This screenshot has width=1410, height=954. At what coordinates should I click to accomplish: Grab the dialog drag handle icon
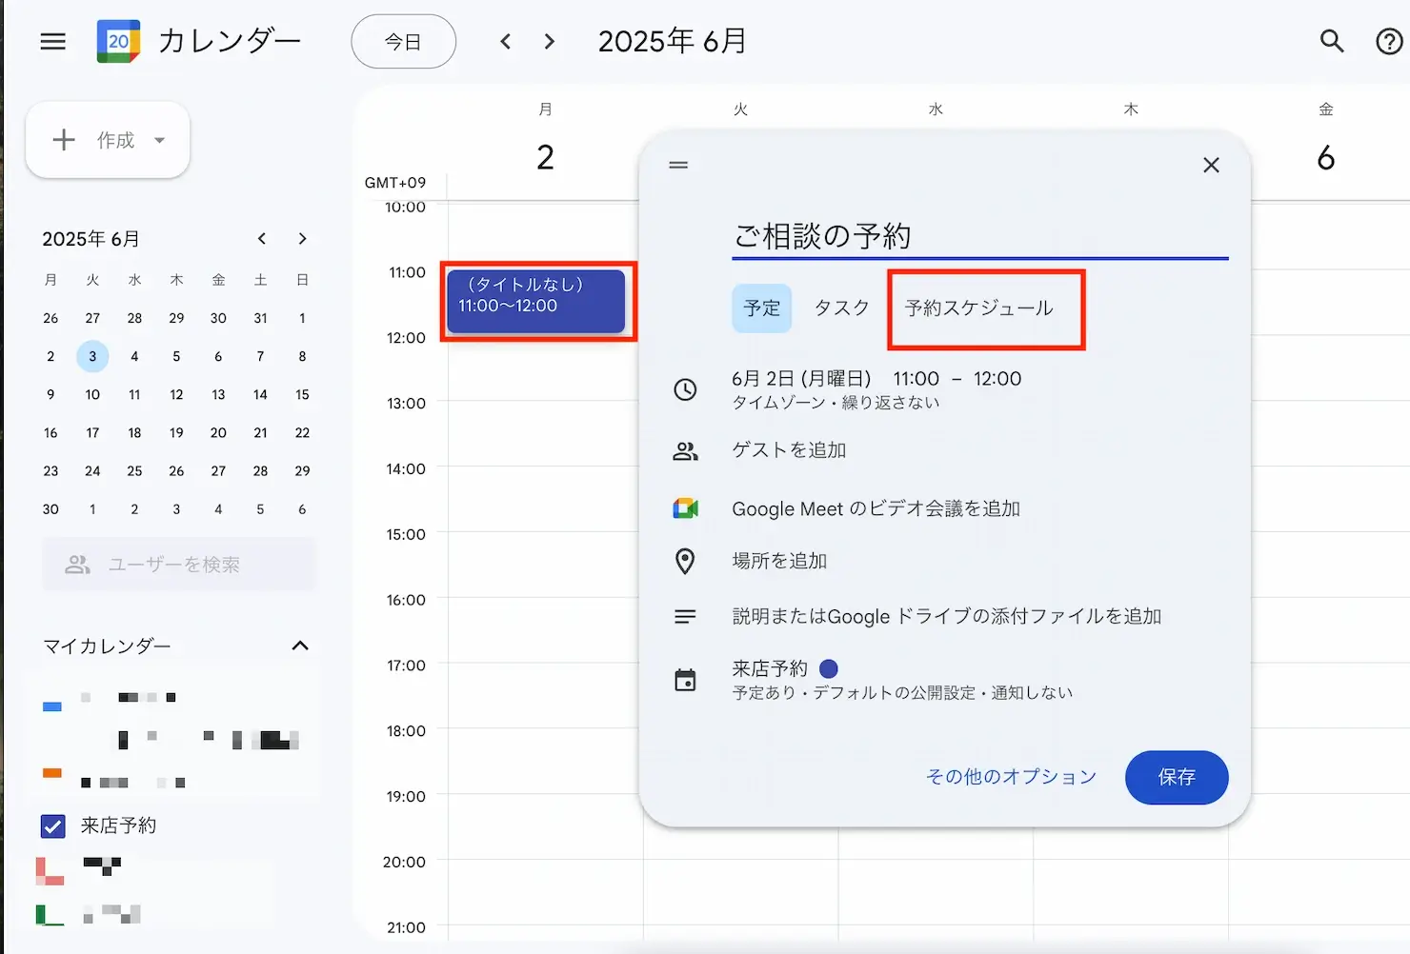pos(678,165)
